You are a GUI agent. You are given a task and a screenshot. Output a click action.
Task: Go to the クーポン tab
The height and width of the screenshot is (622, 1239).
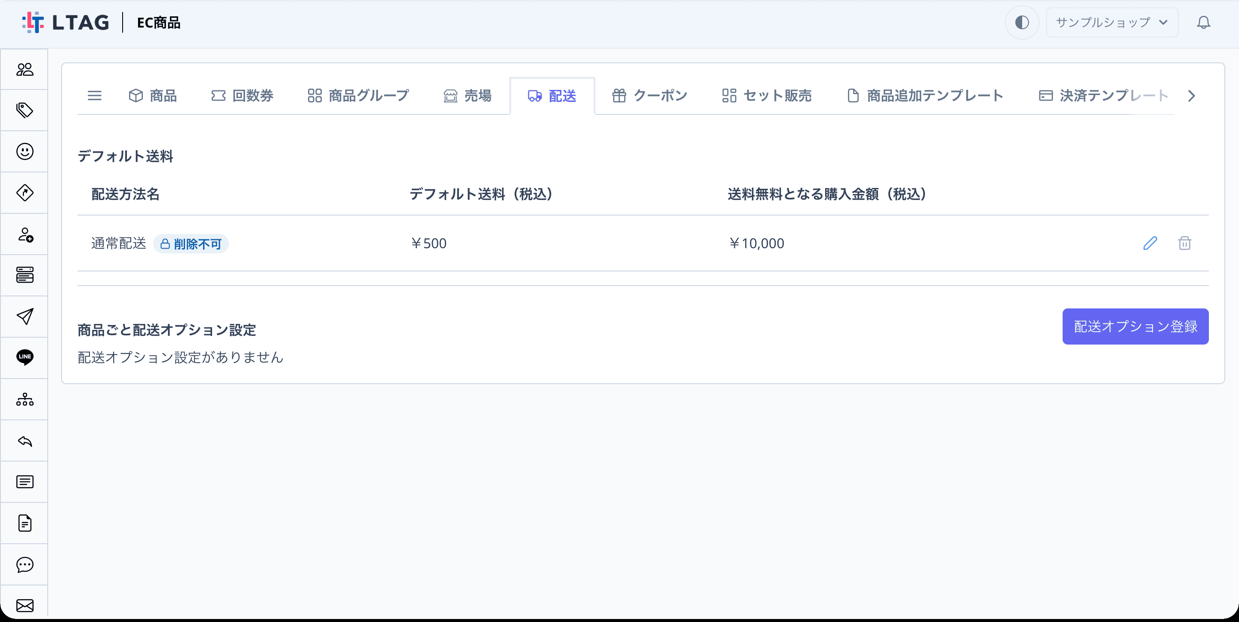pyautogui.click(x=650, y=96)
